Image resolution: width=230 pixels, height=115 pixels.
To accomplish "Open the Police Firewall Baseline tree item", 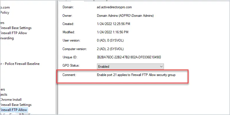I will point(20,64).
